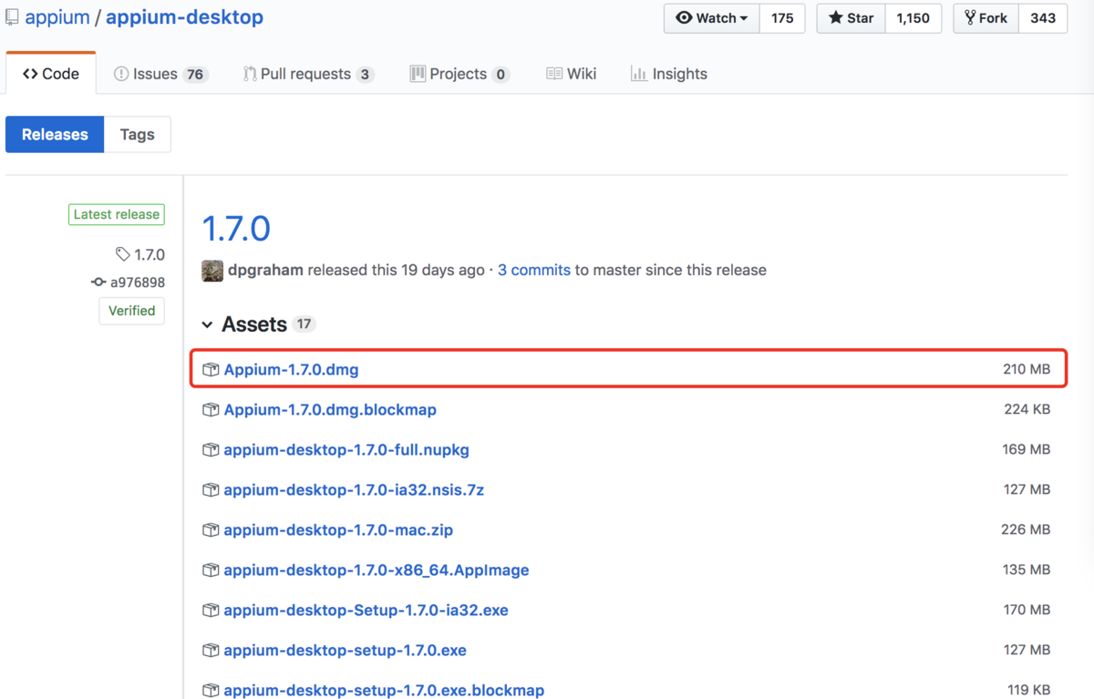The image size is (1094, 699).
Task: Click the tag icon beside 1.7.0
Action: coord(123,254)
